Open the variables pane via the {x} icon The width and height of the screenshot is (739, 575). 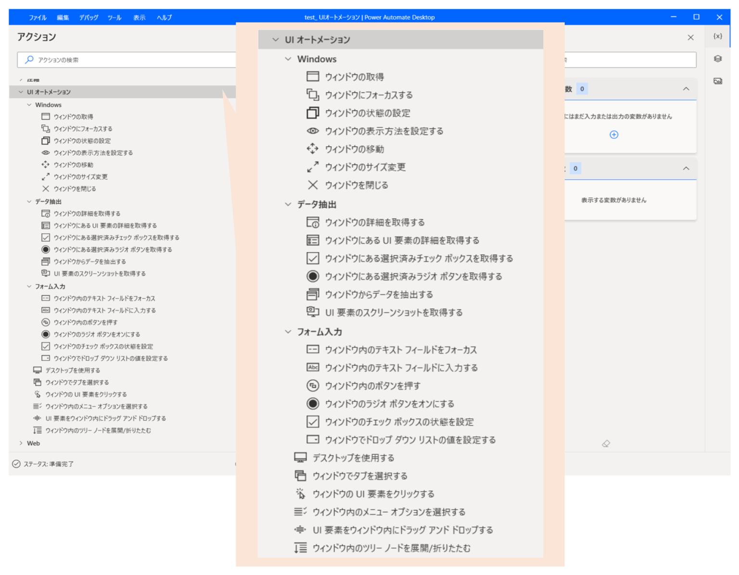(x=717, y=36)
